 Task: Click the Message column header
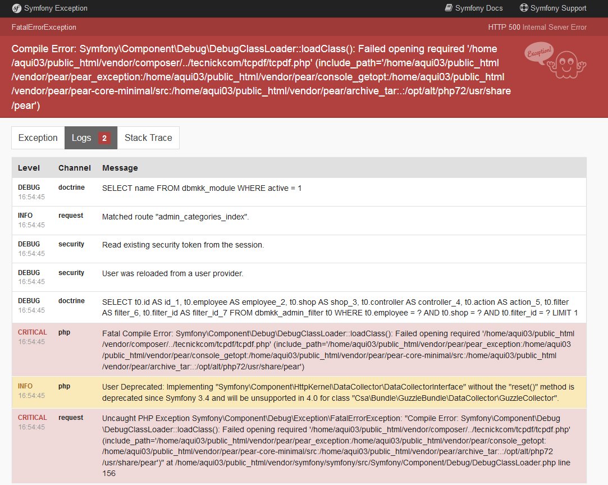[120, 168]
